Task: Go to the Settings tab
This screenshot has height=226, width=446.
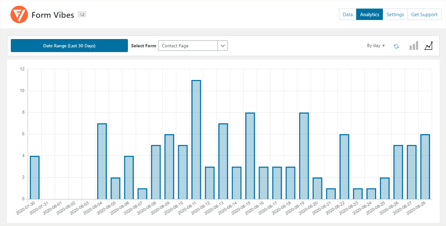Action: pyautogui.click(x=395, y=15)
